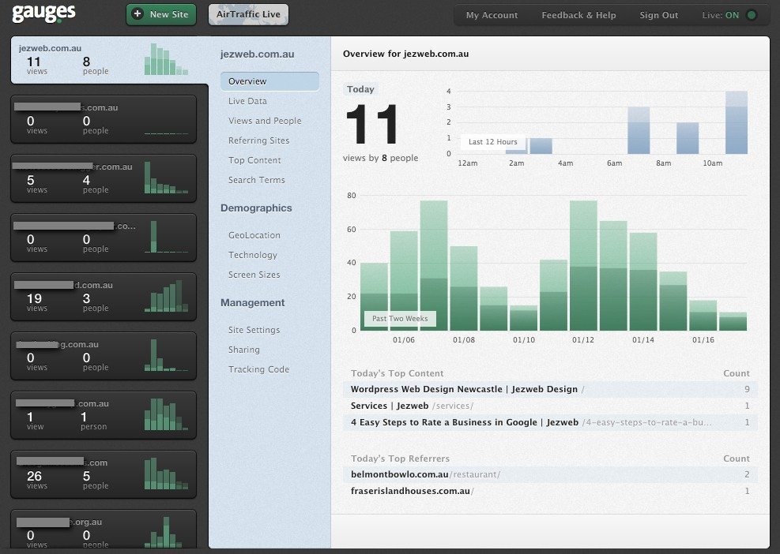This screenshot has height=554, width=780.
Task: Select jezweb.com.au site sparkline chart
Action: click(165, 60)
